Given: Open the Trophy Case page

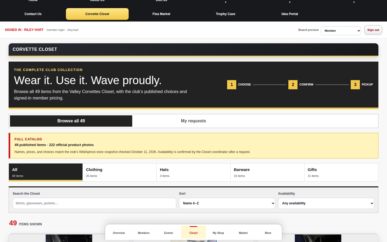Looking at the screenshot, I should [225, 14].
